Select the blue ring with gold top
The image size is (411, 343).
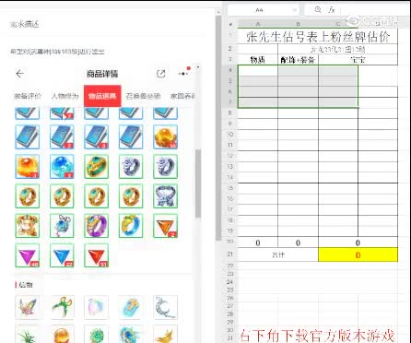131,226
